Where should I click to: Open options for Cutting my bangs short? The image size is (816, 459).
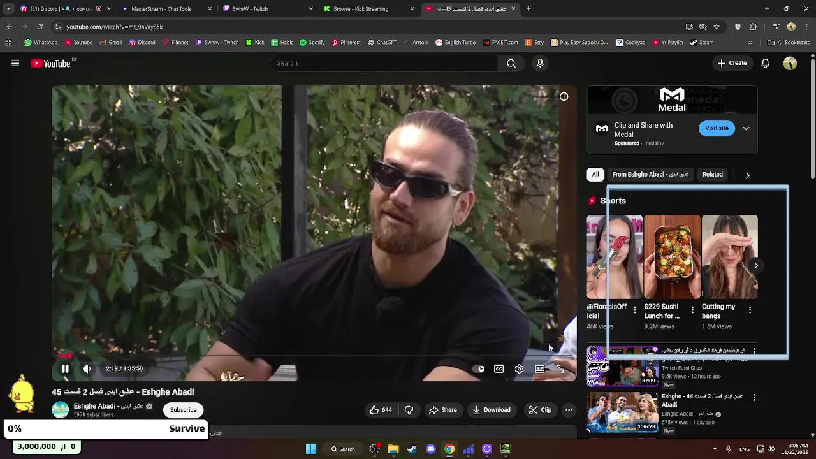[x=750, y=310]
